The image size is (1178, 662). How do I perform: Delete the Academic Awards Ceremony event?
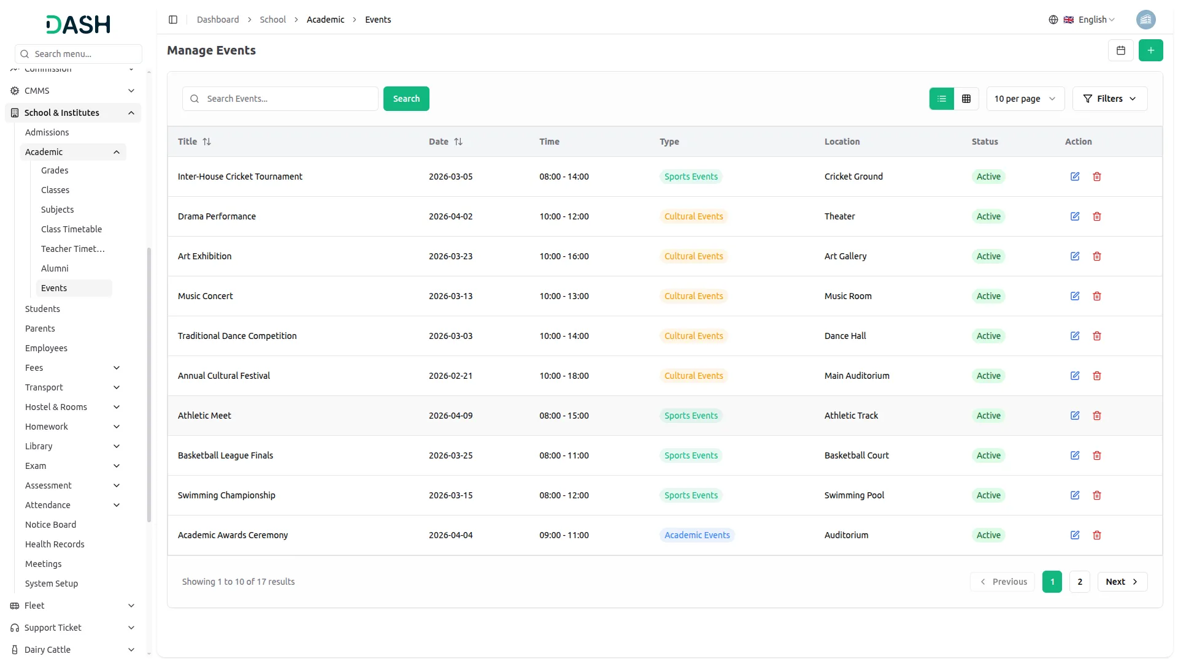(1096, 535)
